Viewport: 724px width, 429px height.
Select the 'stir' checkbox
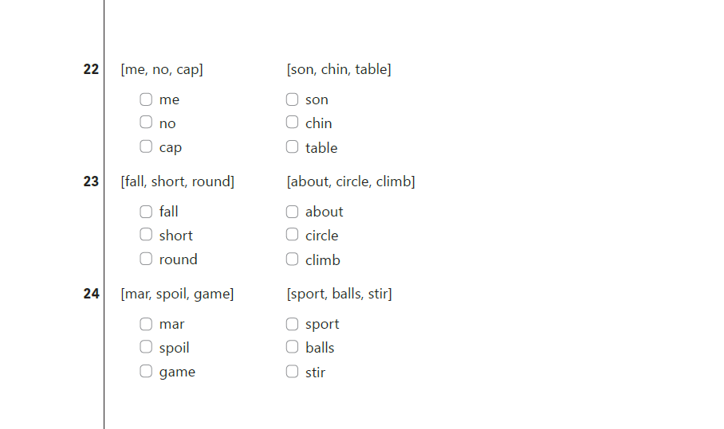pyautogui.click(x=292, y=372)
